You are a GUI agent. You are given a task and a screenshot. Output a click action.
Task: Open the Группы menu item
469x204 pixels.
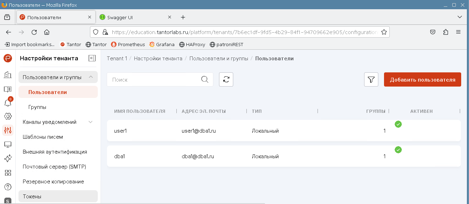point(37,107)
